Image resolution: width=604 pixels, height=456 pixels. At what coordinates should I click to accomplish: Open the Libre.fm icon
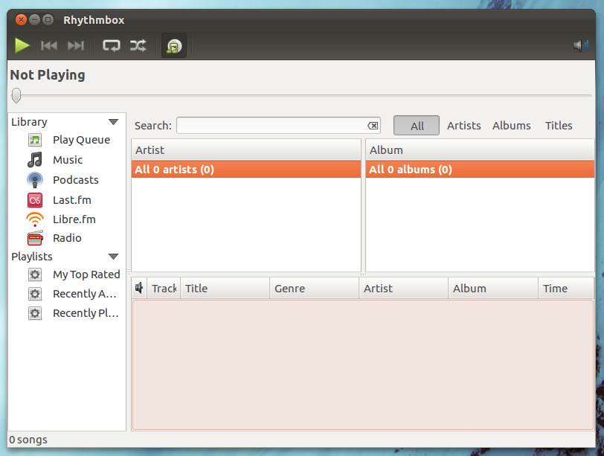(x=35, y=219)
